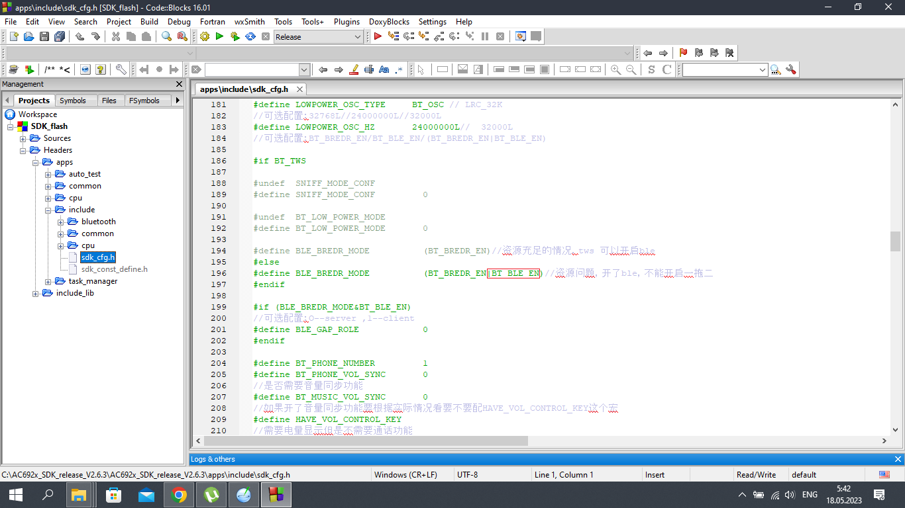Expand the include_lib folder
This screenshot has height=508, width=905.
36,293
